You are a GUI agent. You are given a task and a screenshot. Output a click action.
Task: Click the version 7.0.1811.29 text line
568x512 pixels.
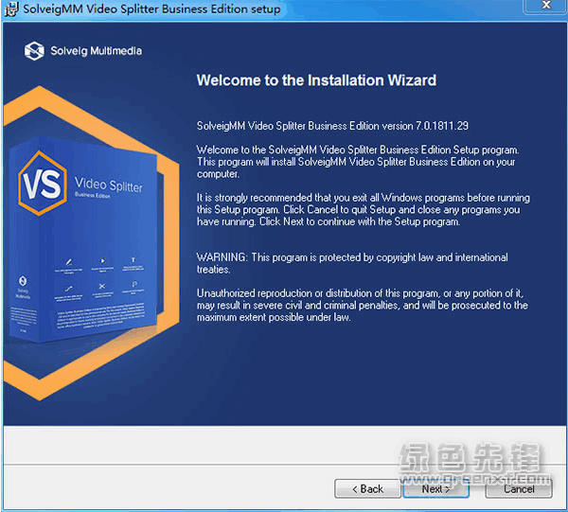pos(332,126)
